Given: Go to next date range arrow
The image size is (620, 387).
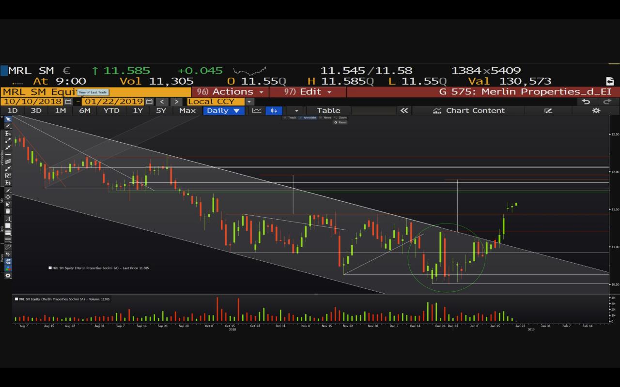Looking at the screenshot, I should (176, 102).
